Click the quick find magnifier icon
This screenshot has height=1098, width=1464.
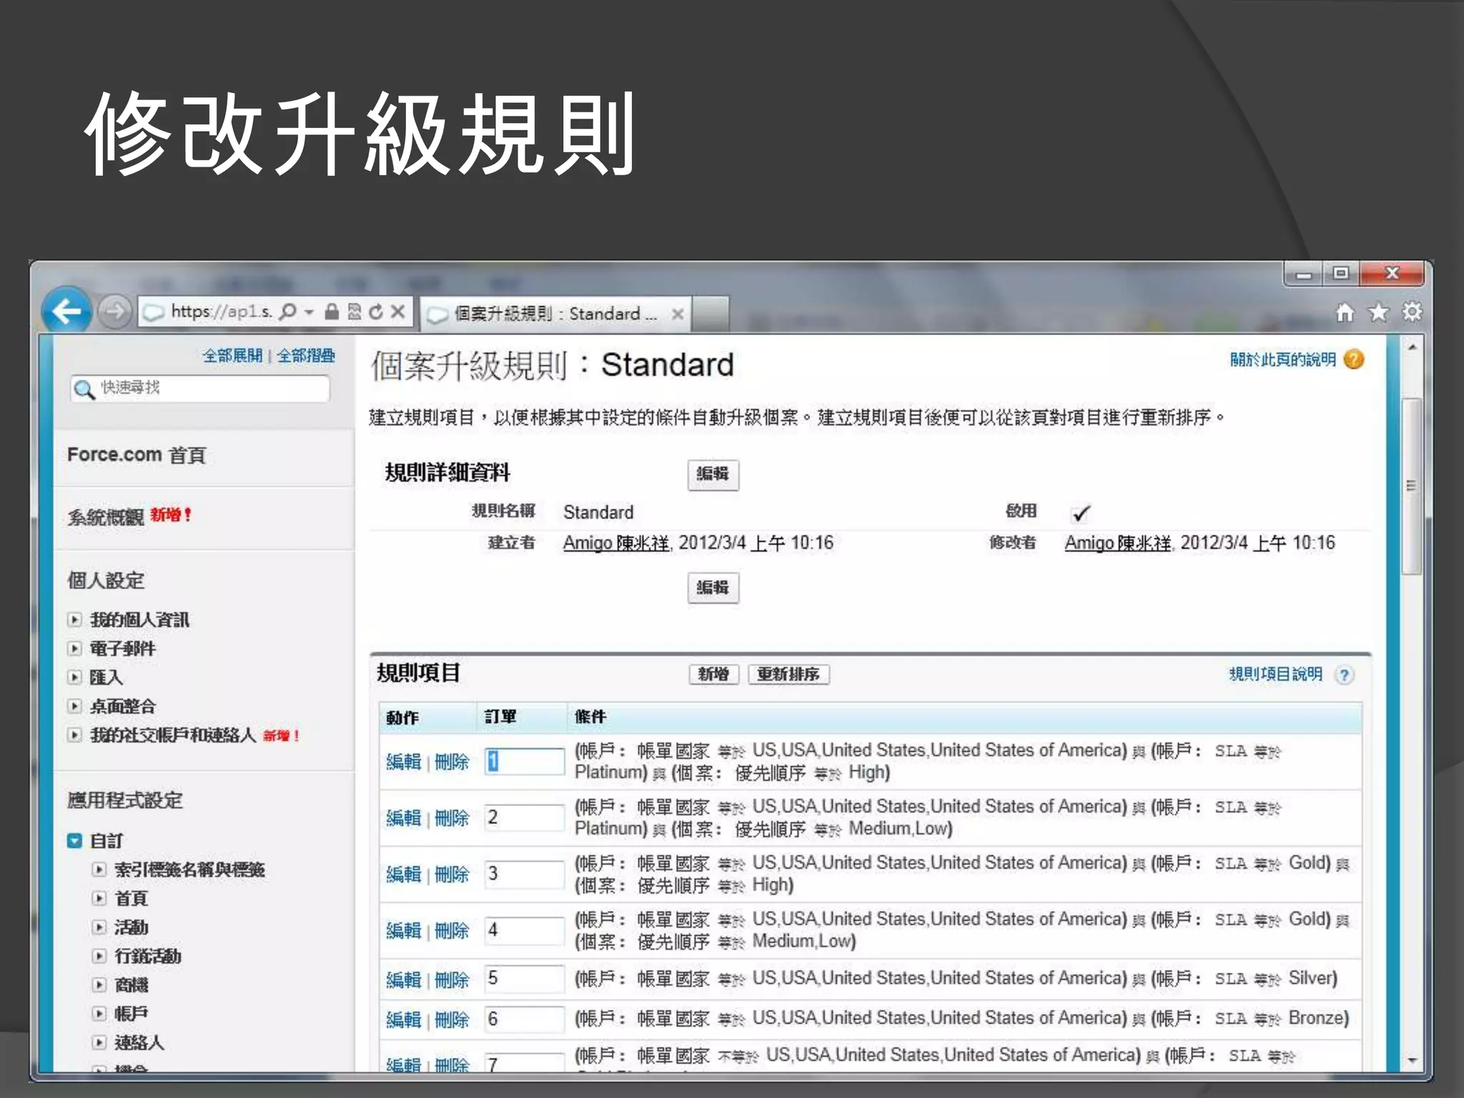84,390
